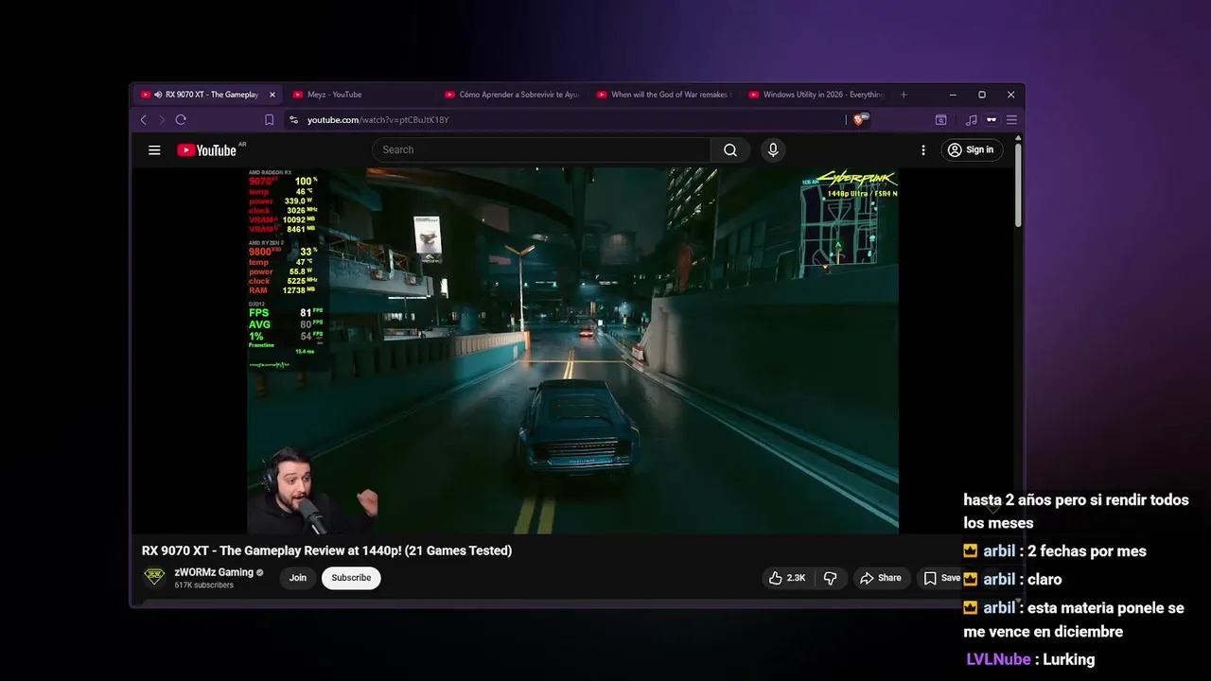
Task: Open a new tab with the plus button
Action: point(904,95)
